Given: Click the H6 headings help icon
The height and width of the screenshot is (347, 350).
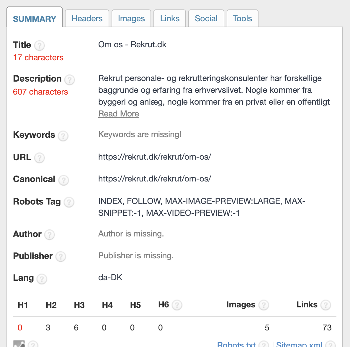Looking at the screenshot, I should pos(177,305).
